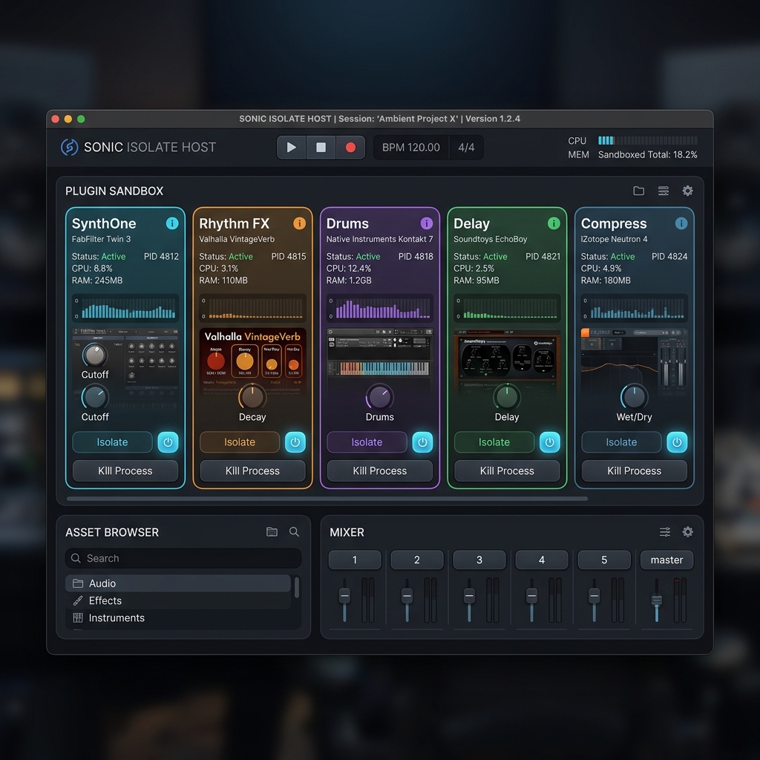Kill the Compress process
The width and height of the screenshot is (760, 760).
pos(635,471)
